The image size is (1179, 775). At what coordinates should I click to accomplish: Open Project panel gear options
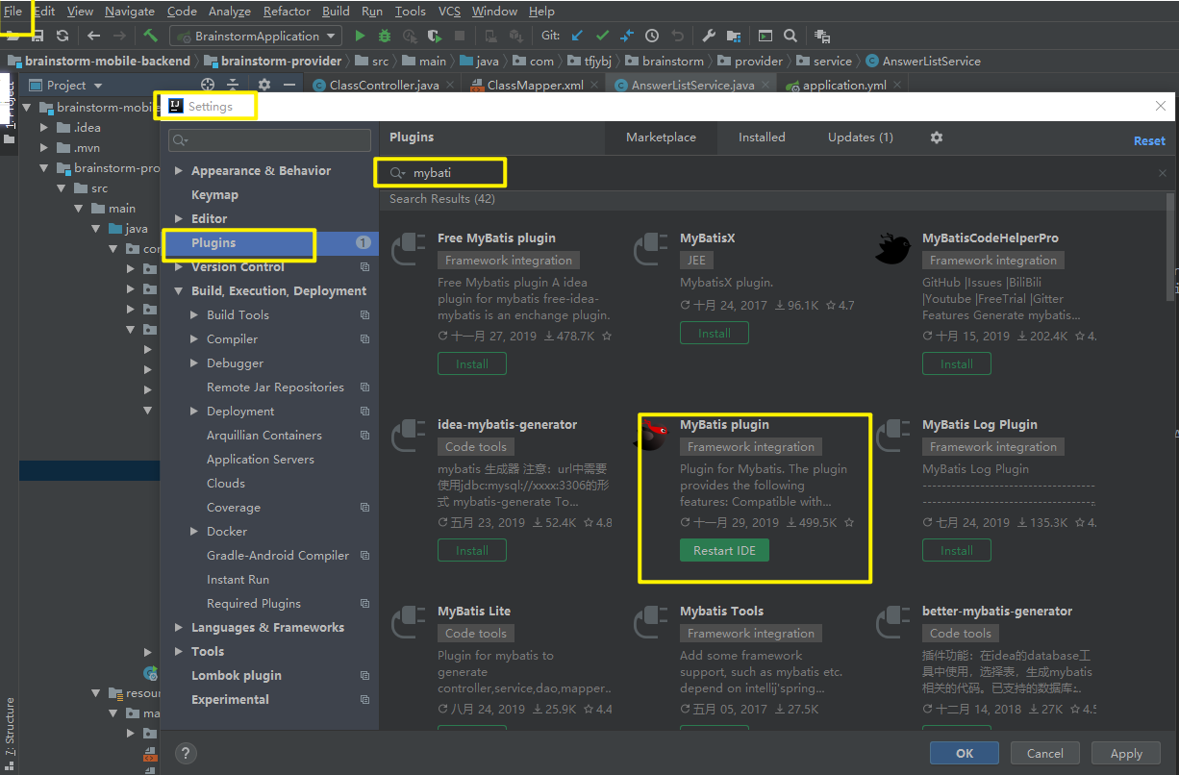[264, 85]
